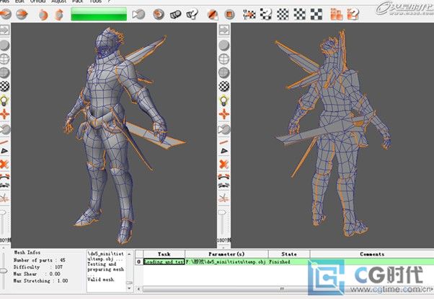The image size is (434, 299).
Task: Click the cut scissors icon, left sidebar
Action: pos(4,198)
